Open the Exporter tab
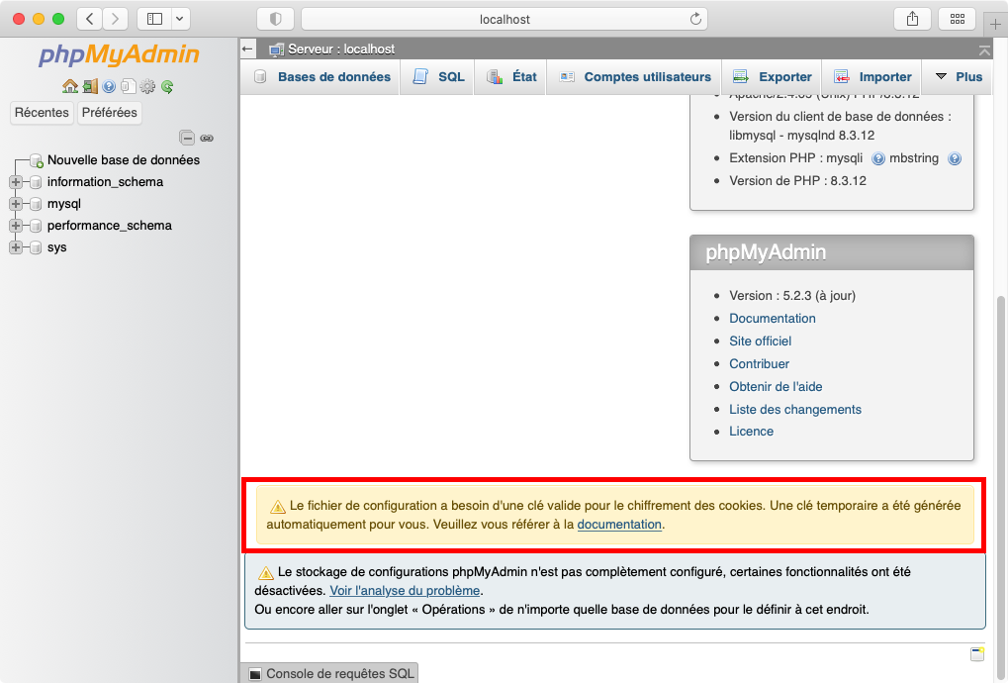The image size is (1008, 683). tap(773, 77)
